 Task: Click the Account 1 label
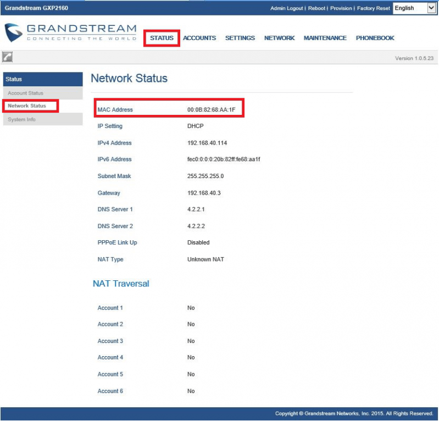[110, 308]
